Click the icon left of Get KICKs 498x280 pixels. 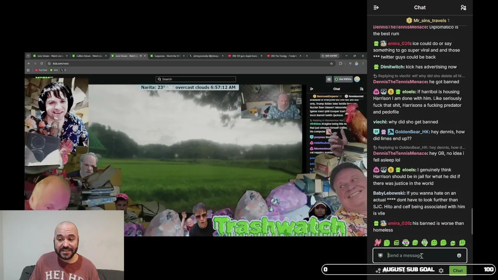pyautogui.click(x=329, y=79)
